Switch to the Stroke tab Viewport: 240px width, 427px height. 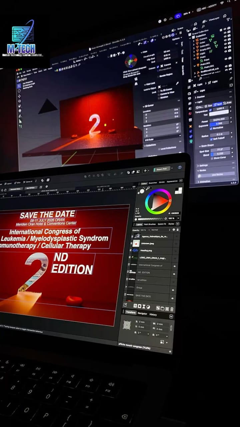[x=162, y=182]
